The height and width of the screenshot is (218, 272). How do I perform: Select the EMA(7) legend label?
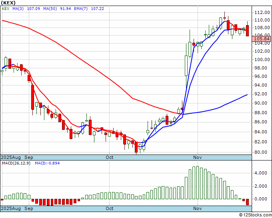click(x=81, y=9)
